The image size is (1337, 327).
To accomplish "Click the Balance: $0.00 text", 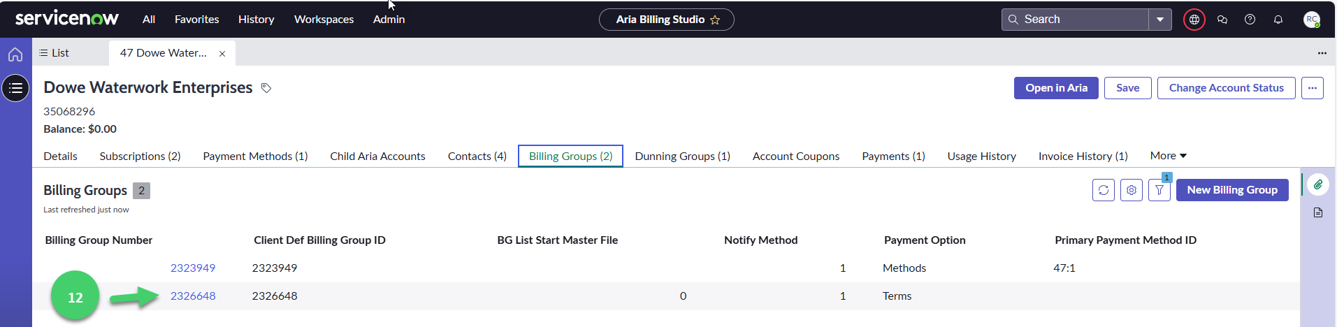I will click(80, 129).
